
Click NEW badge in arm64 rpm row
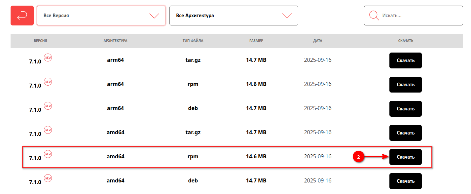[x=48, y=82]
